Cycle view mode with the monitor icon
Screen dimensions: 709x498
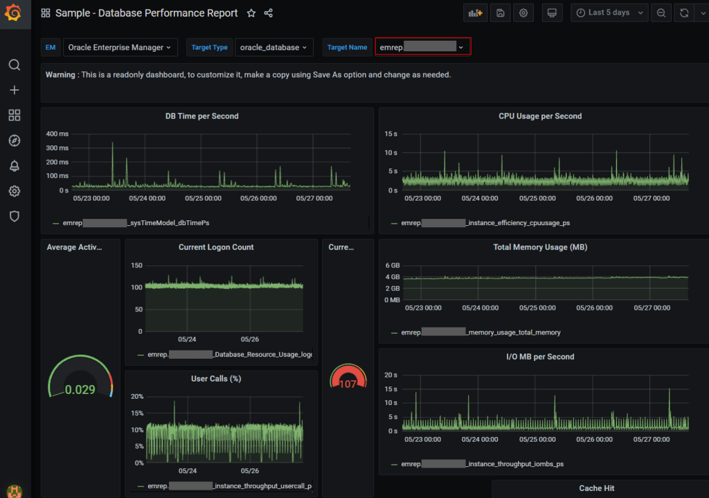tap(551, 13)
